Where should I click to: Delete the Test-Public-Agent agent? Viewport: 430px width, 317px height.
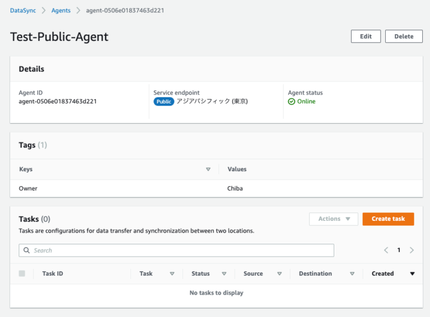pyautogui.click(x=404, y=36)
